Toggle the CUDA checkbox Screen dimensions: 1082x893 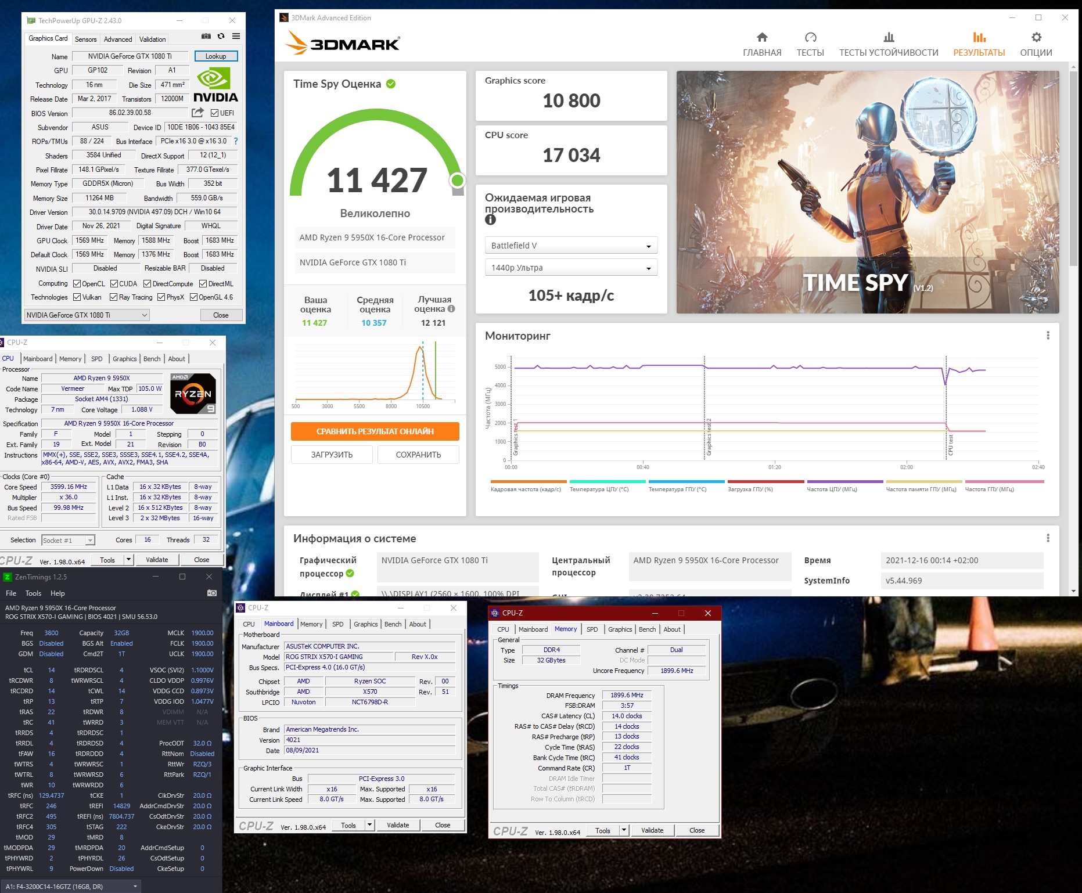pos(114,284)
